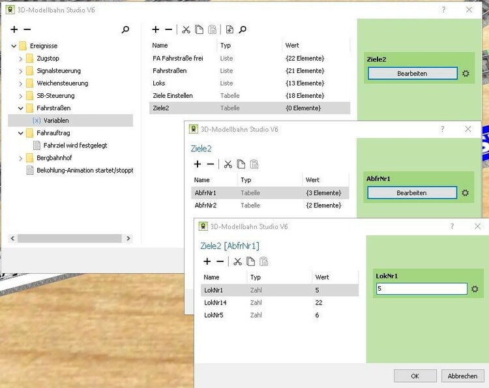Add an entry with the plus icon in the Ziele2 [AbfrNr1] window
Image resolution: width=489 pixels, height=388 pixels.
[207, 261]
